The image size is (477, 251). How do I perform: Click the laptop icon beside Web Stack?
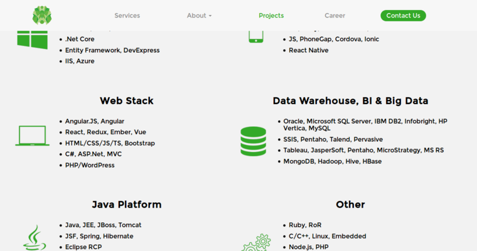pos(32,136)
